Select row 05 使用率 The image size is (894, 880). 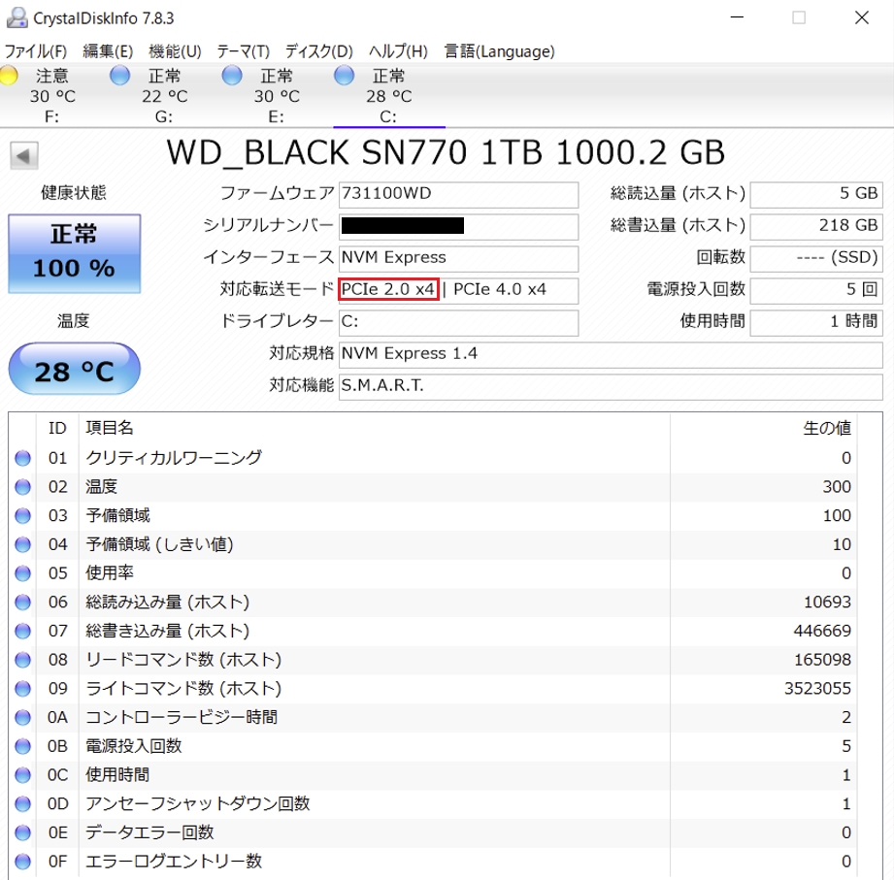(433, 572)
